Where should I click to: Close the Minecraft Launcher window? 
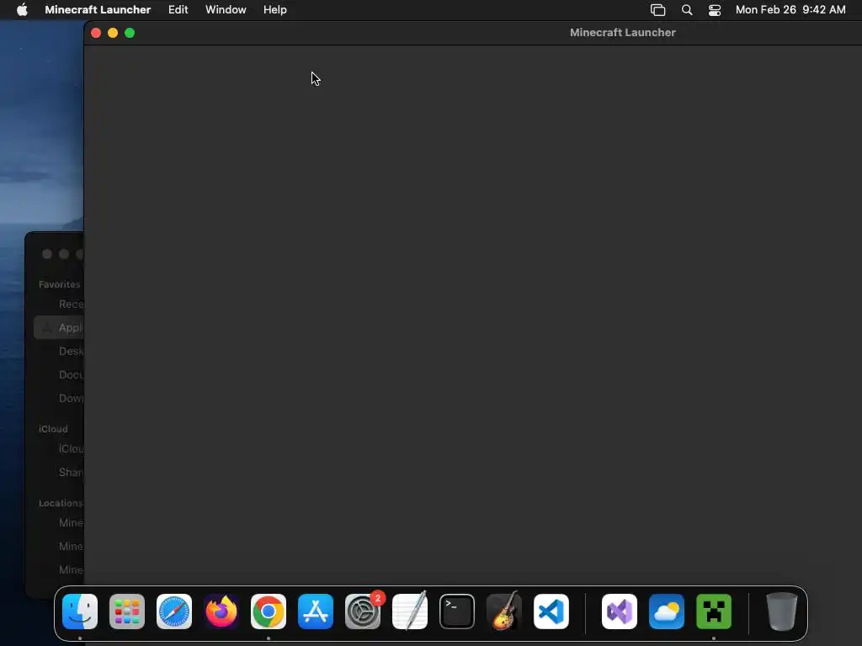(x=96, y=33)
